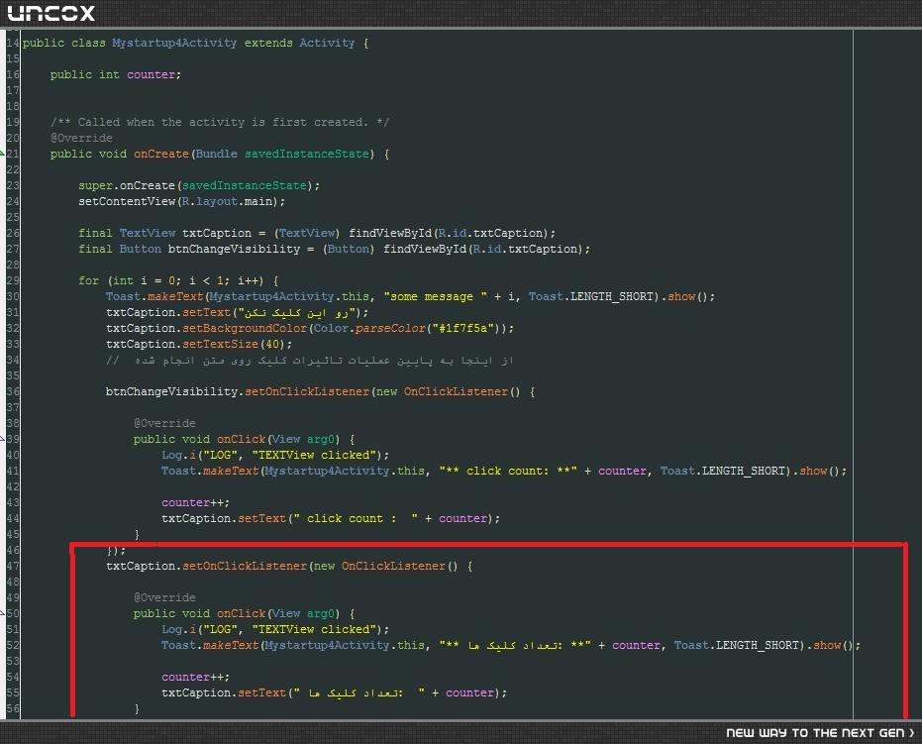The width and height of the screenshot is (922, 744).
Task: Click the onClick method name on line 39
Action: [x=241, y=439]
